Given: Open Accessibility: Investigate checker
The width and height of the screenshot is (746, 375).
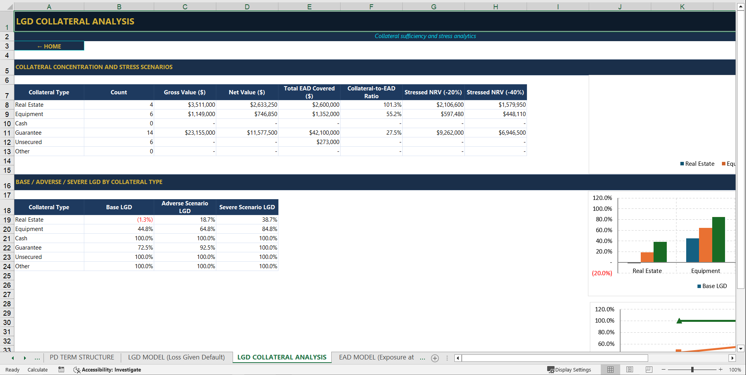Looking at the screenshot, I should (107, 370).
